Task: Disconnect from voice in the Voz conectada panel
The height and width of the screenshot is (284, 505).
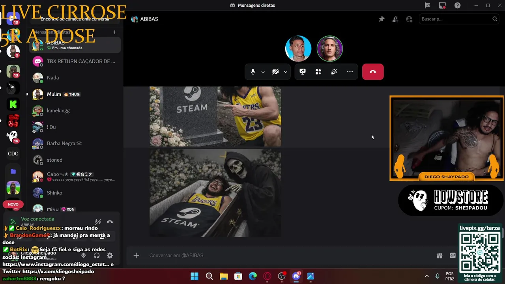Action: [110, 222]
